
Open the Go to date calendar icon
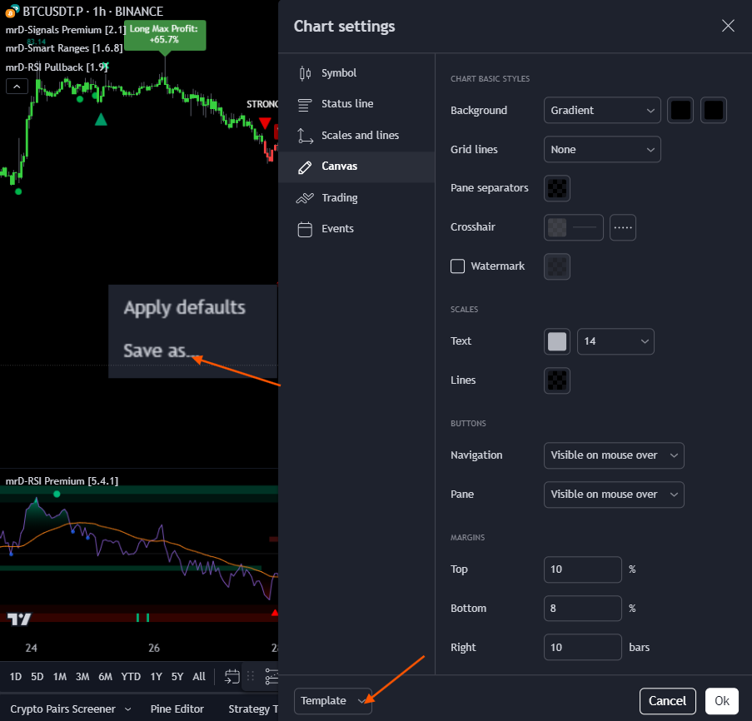coord(232,676)
